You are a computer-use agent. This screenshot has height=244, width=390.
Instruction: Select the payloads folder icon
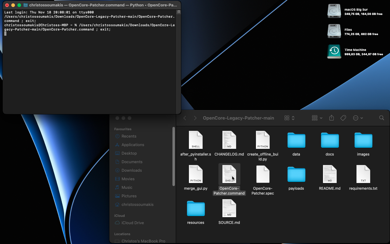pos(296,175)
